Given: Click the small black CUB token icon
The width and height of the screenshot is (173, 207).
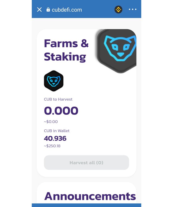Looking at the screenshot, I should [54, 81].
